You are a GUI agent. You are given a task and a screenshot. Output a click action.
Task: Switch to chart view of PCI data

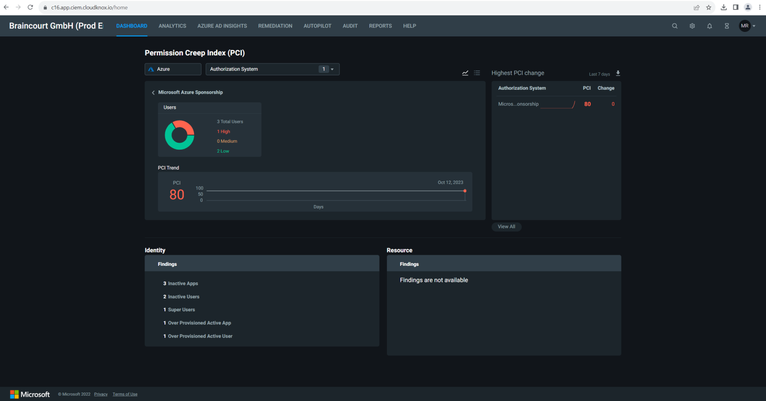pos(465,73)
